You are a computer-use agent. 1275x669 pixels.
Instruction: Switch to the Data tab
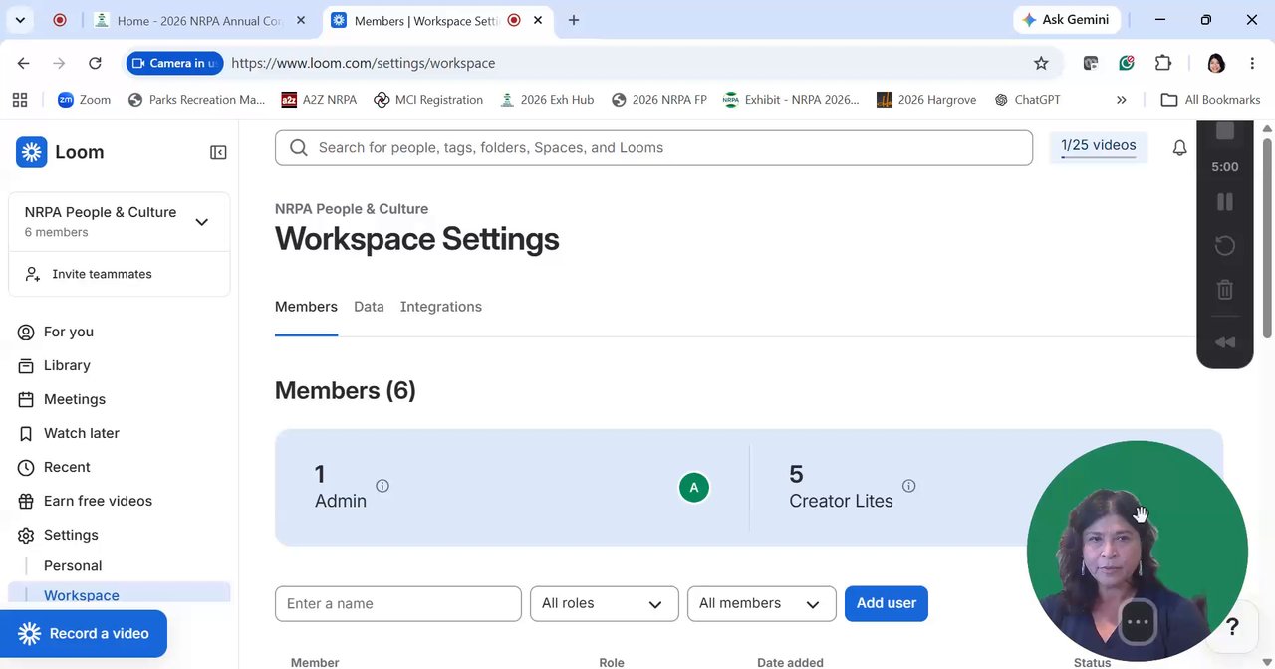(x=369, y=307)
